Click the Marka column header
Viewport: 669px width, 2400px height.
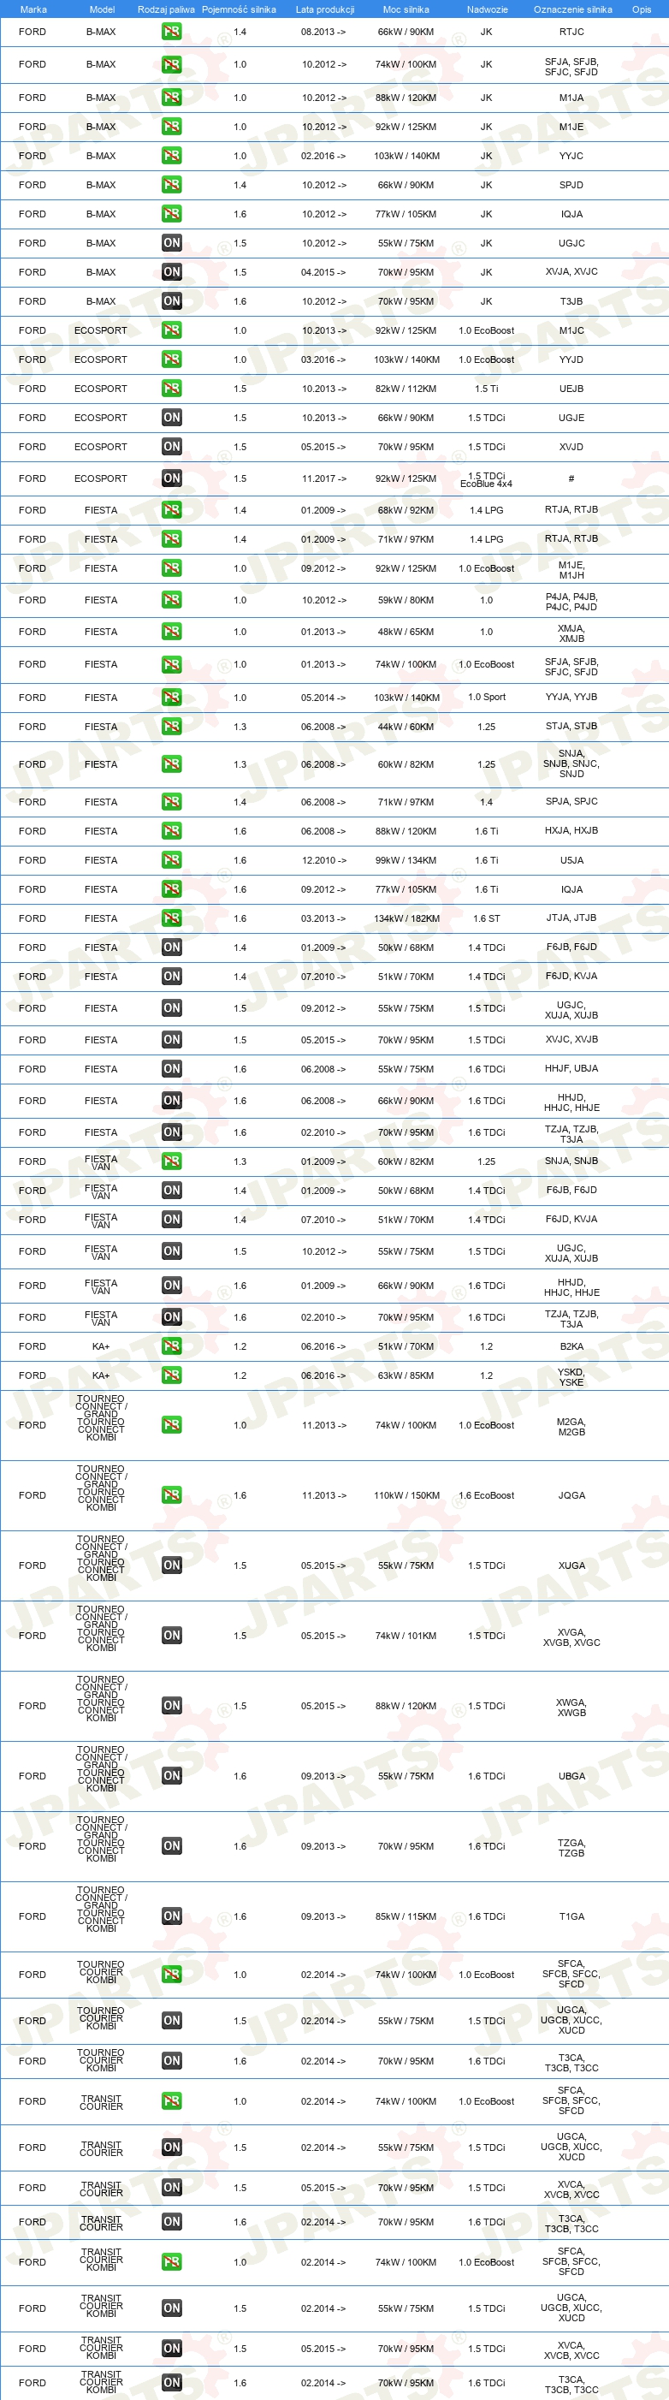tap(33, 9)
